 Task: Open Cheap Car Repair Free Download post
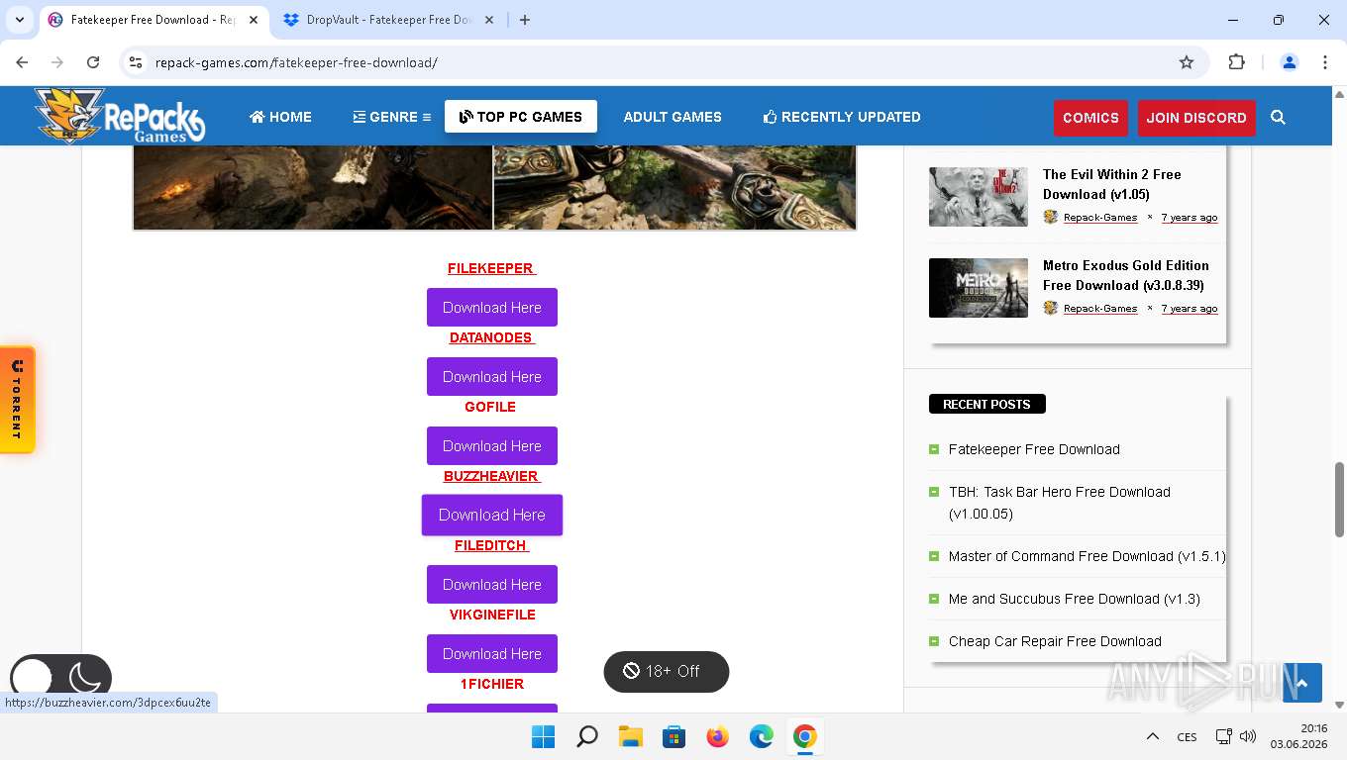click(x=1055, y=641)
